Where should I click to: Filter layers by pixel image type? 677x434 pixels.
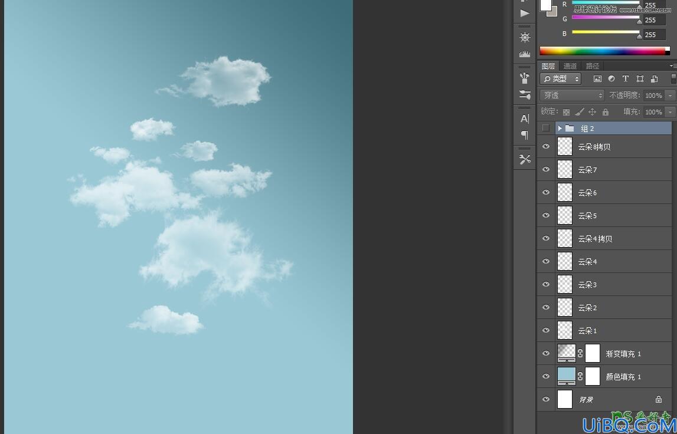(x=597, y=78)
